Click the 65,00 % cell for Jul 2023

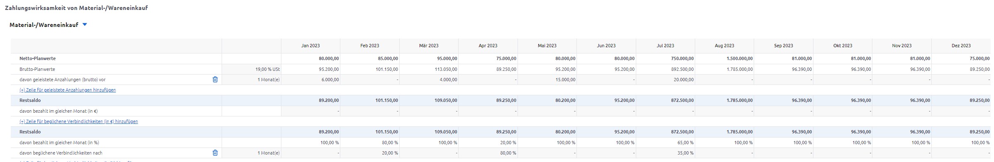(x=665, y=143)
